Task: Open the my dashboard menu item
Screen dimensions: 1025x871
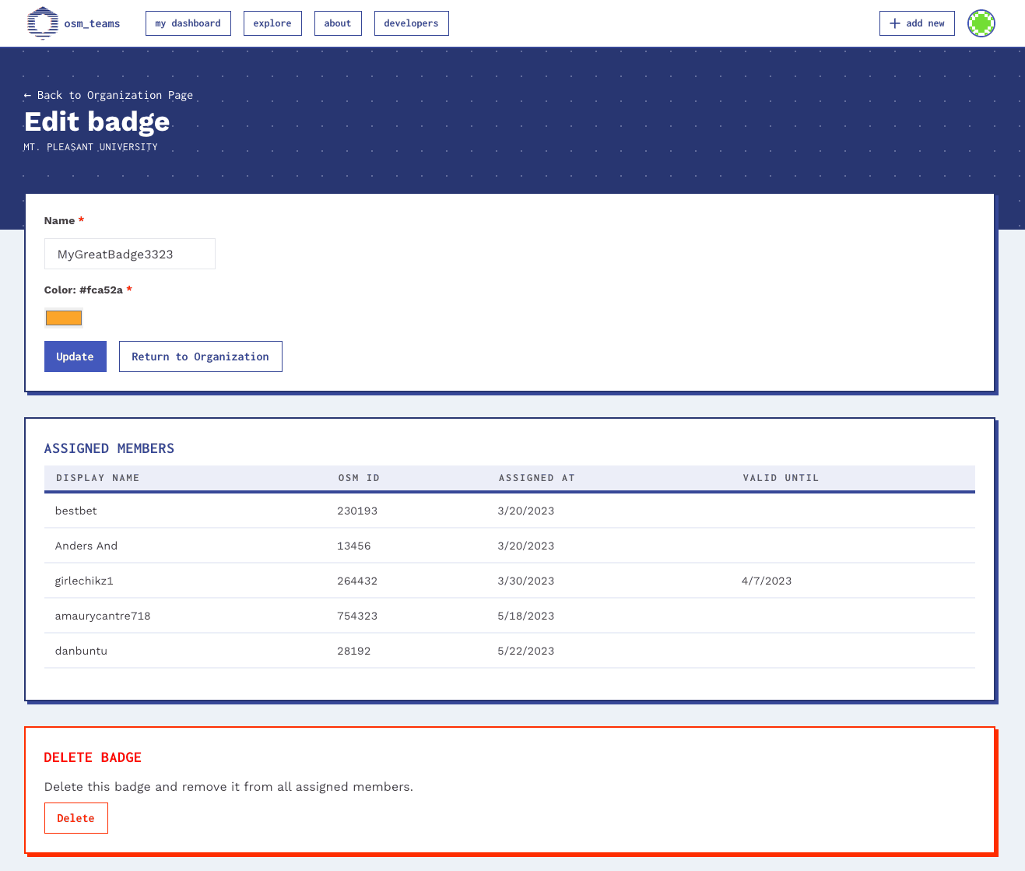Action: tap(188, 23)
